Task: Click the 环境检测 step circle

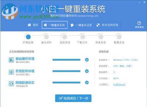Action: click(28, 37)
